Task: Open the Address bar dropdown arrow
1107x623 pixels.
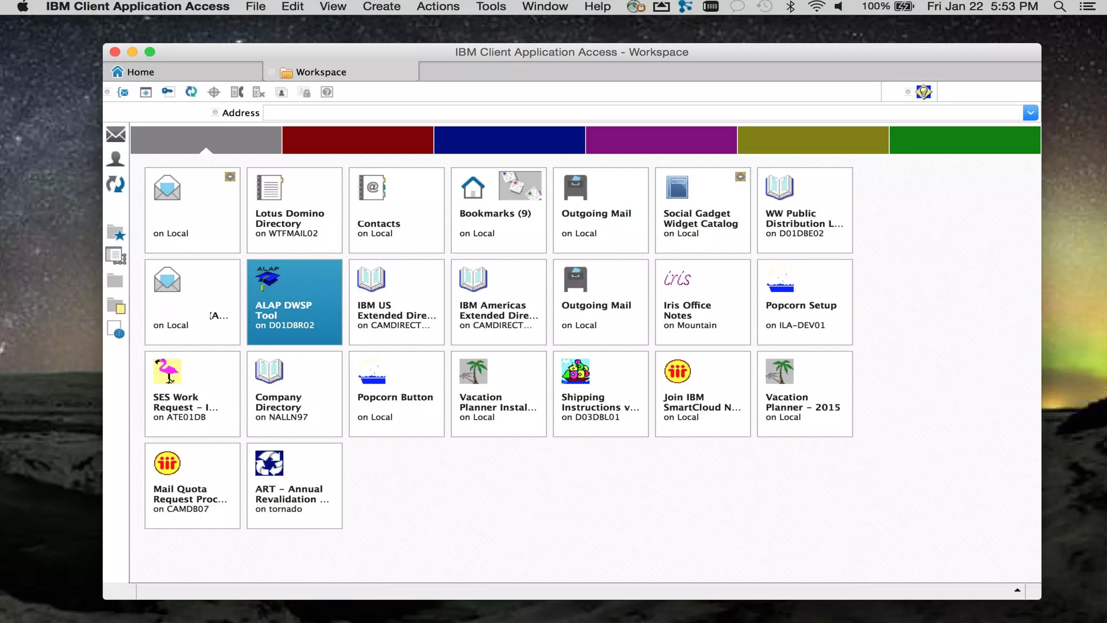Action: point(1030,112)
